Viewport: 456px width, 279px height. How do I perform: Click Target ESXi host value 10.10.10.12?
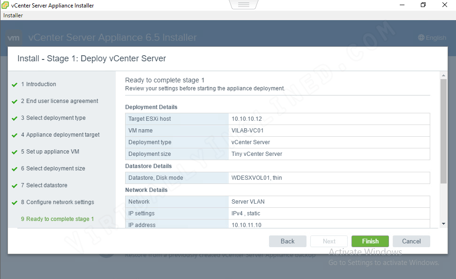(x=247, y=119)
